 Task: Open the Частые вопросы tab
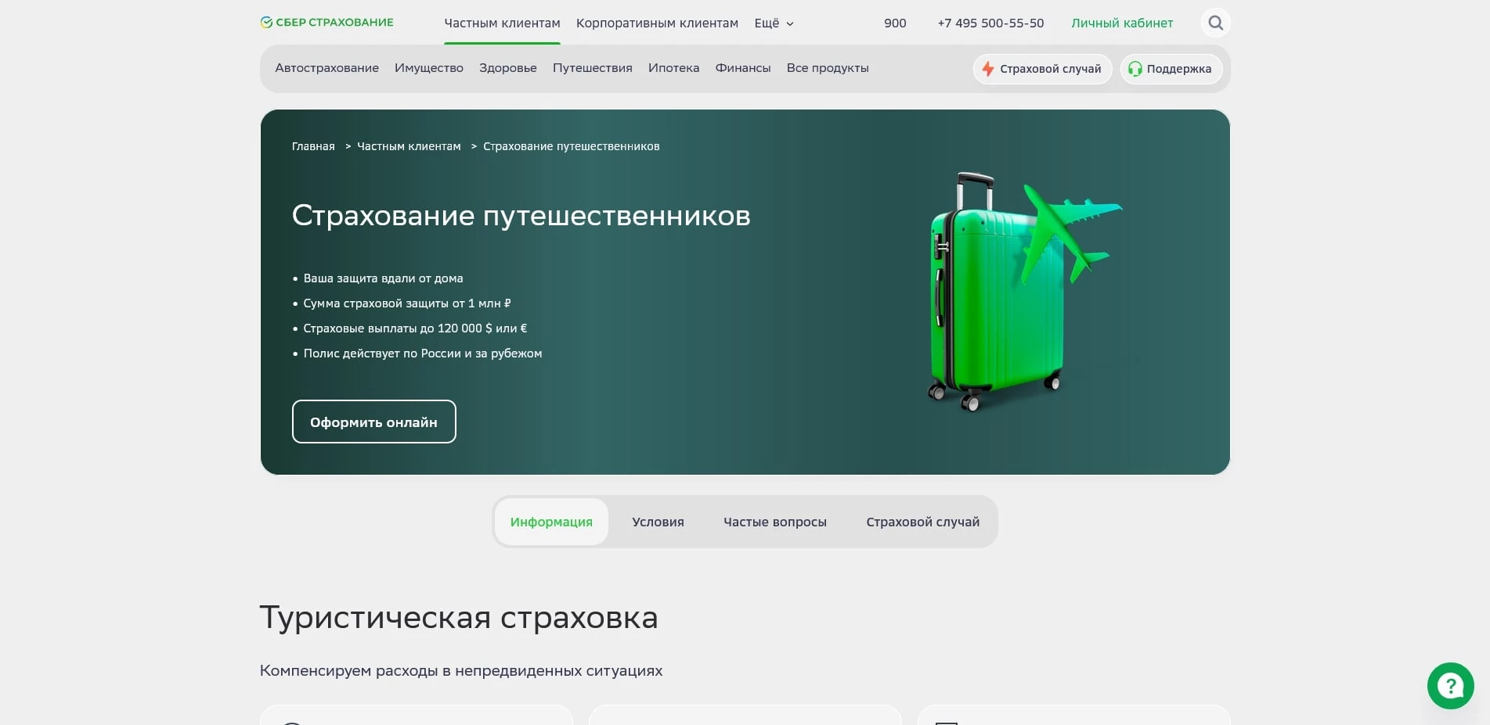tap(775, 522)
